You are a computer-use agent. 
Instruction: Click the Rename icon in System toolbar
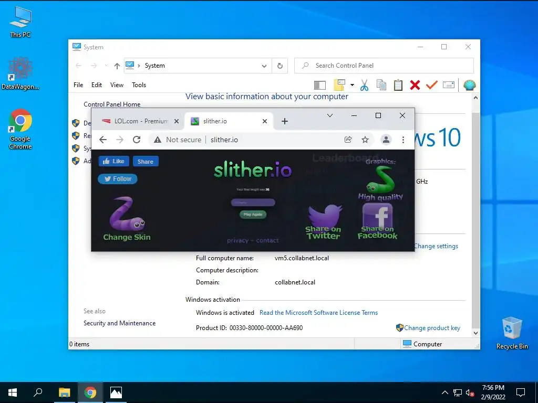click(x=449, y=84)
